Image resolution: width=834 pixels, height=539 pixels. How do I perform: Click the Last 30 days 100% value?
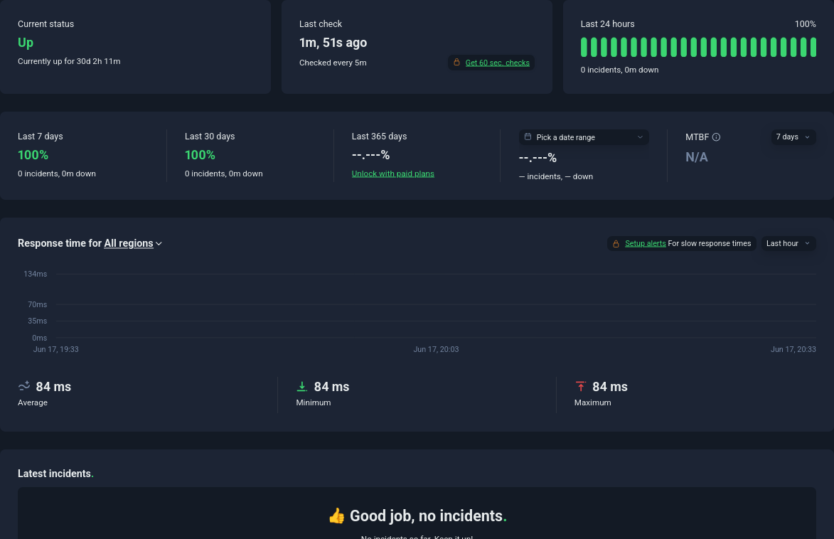point(200,155)
